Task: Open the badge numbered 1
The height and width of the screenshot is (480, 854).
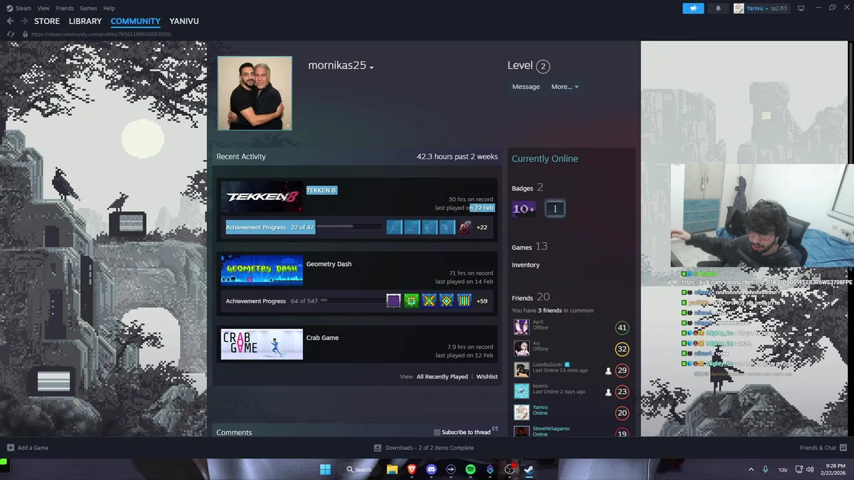Action: (554, 209)
